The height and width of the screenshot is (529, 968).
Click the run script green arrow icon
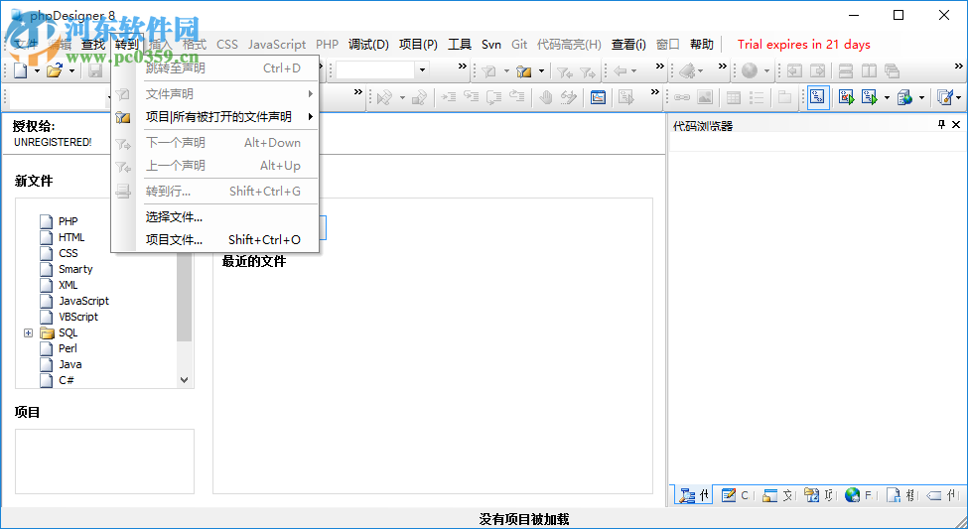pos(870,97)
